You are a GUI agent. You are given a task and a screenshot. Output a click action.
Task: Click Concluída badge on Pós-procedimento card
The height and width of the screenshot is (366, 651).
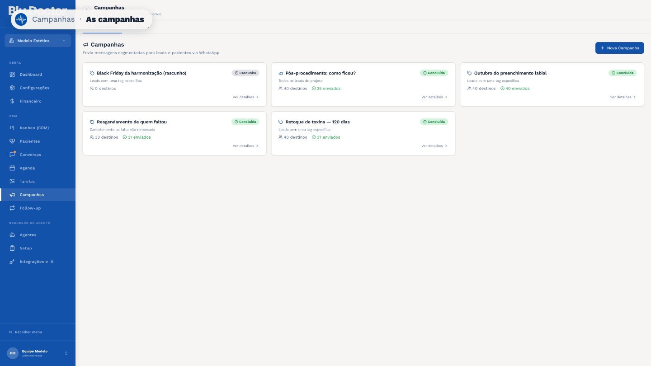pos(434,73)
